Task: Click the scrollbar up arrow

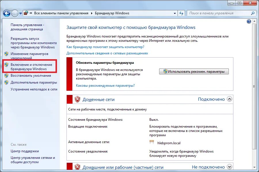Action: [254, 21]
